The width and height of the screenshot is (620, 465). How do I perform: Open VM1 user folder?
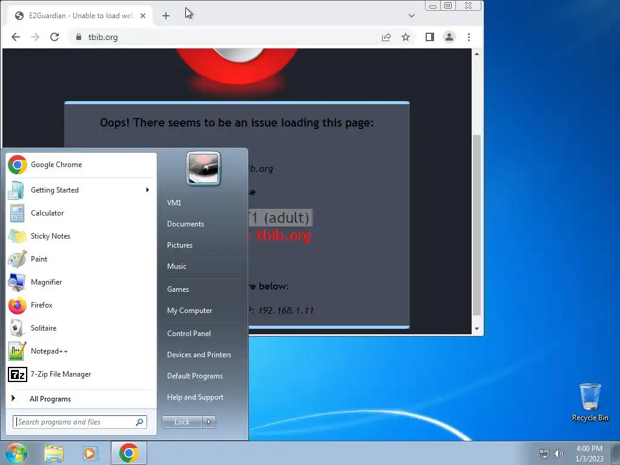[174, 203]
